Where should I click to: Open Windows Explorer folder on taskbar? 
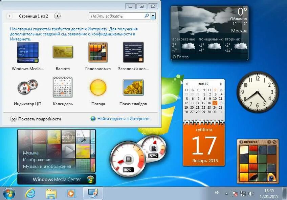[51, 194]
